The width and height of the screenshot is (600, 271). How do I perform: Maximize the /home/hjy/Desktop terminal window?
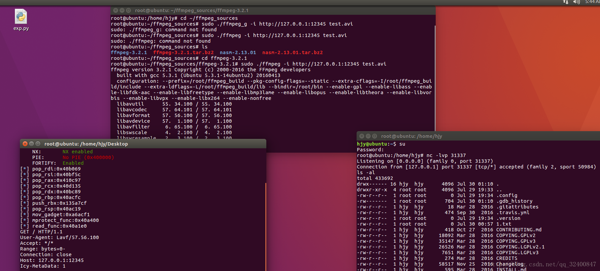coord(38,144)
